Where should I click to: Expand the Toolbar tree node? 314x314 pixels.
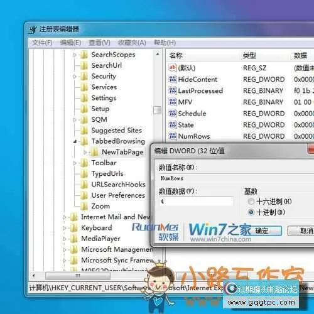[75, 163]
